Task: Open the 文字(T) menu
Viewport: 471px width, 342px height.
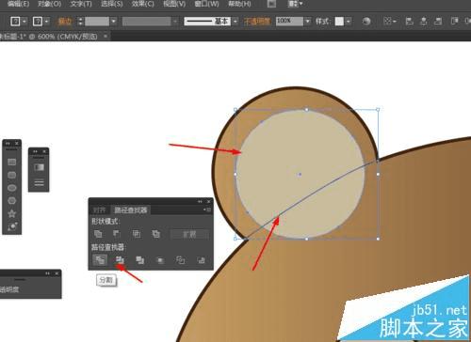Action: point(81,4)
